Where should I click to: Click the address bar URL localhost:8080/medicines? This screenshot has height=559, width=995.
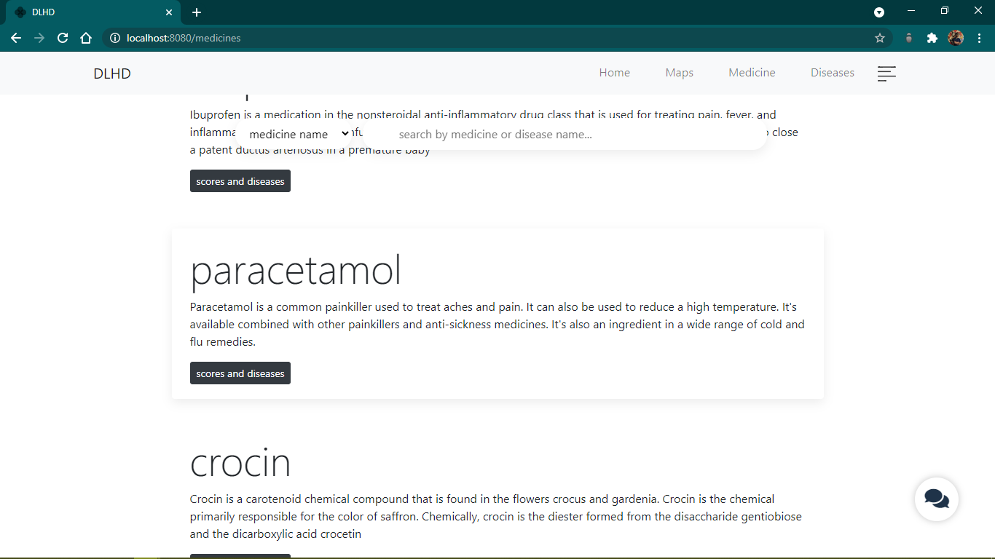coord(184,38)
